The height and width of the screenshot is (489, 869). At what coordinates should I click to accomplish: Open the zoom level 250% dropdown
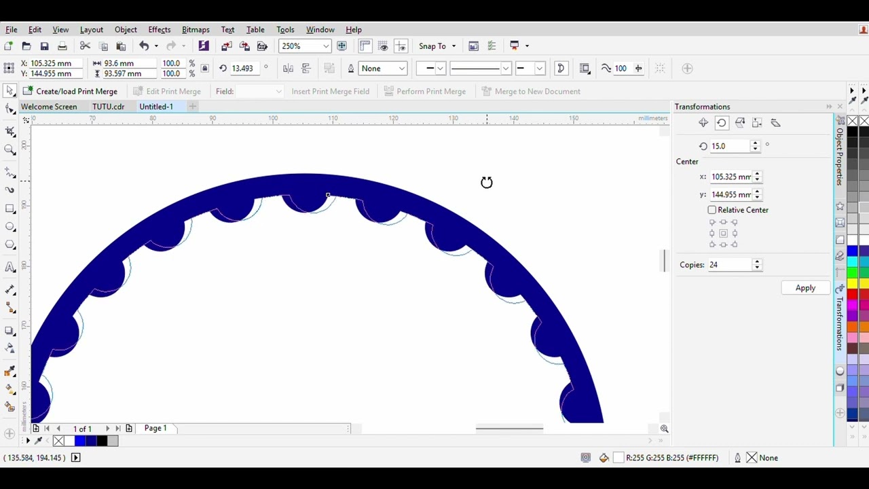(x=326, y=46)
